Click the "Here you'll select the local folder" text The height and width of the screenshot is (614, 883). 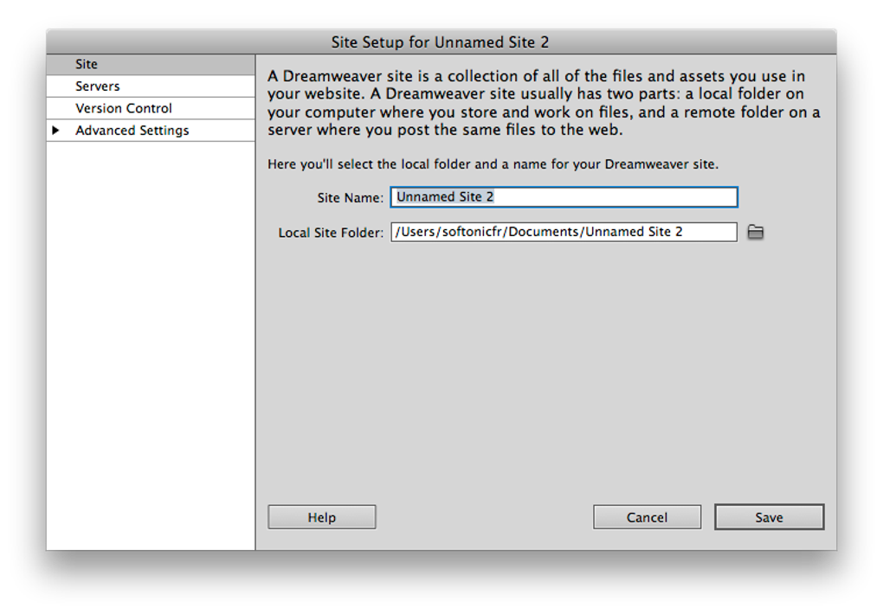(493, 163)
